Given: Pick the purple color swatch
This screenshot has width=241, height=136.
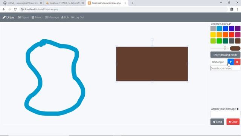Looking at the screenshot, I should (x=238, y=29).
